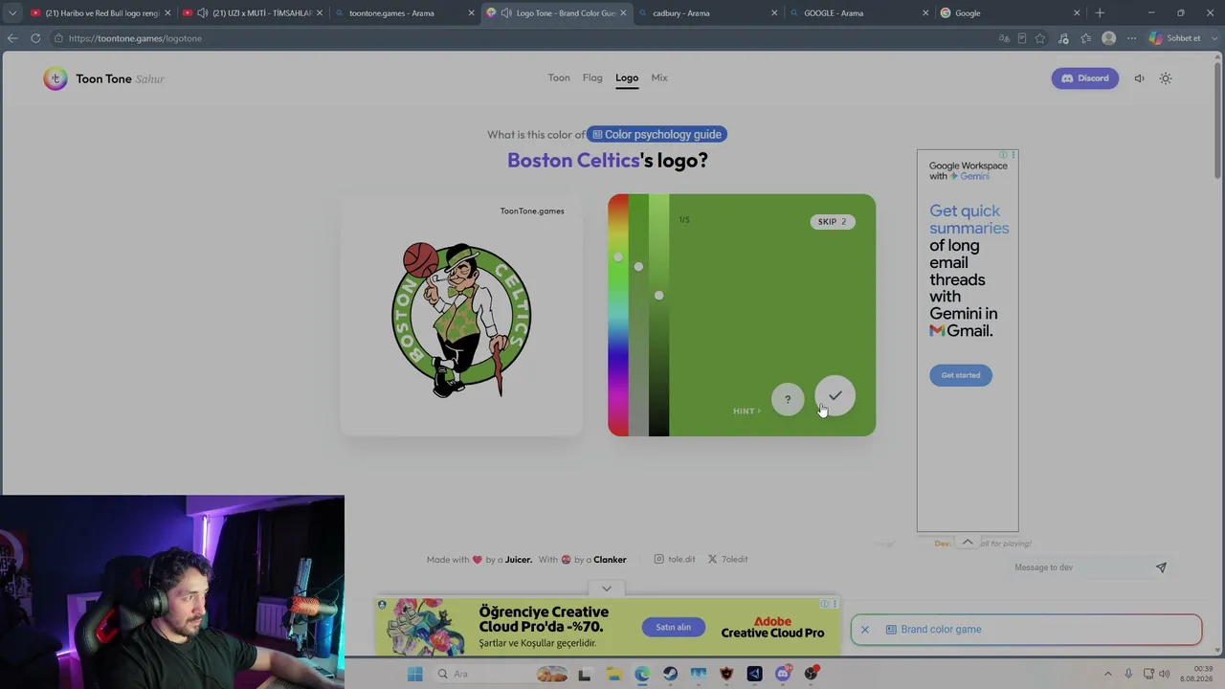Screen dimensions: 1225x689
Task: Open File Explorer from the taskbar
Action: [613, 674]
